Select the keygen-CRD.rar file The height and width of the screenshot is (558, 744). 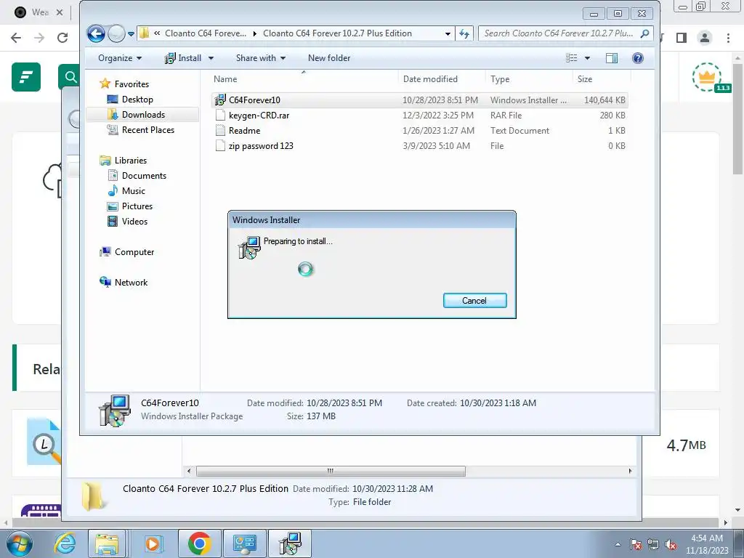[x=420, y=116]
